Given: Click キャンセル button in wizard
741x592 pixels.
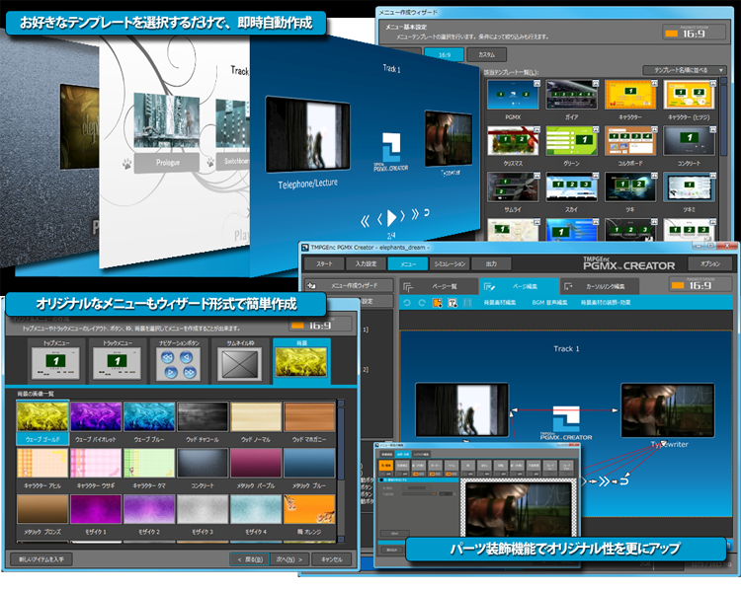Looking at the screenshot, I should [x=332, y=559].
